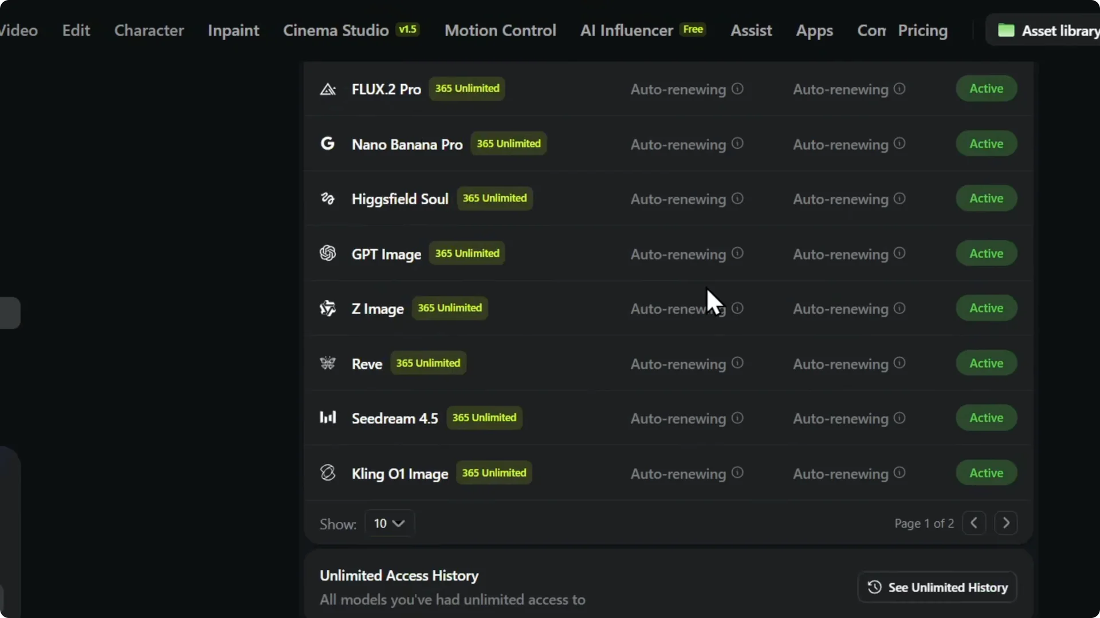This screenshot has height=618, width=1100.
Task: Toggle Active status for Kling O1 Image
Action: (x=986, y=473)
